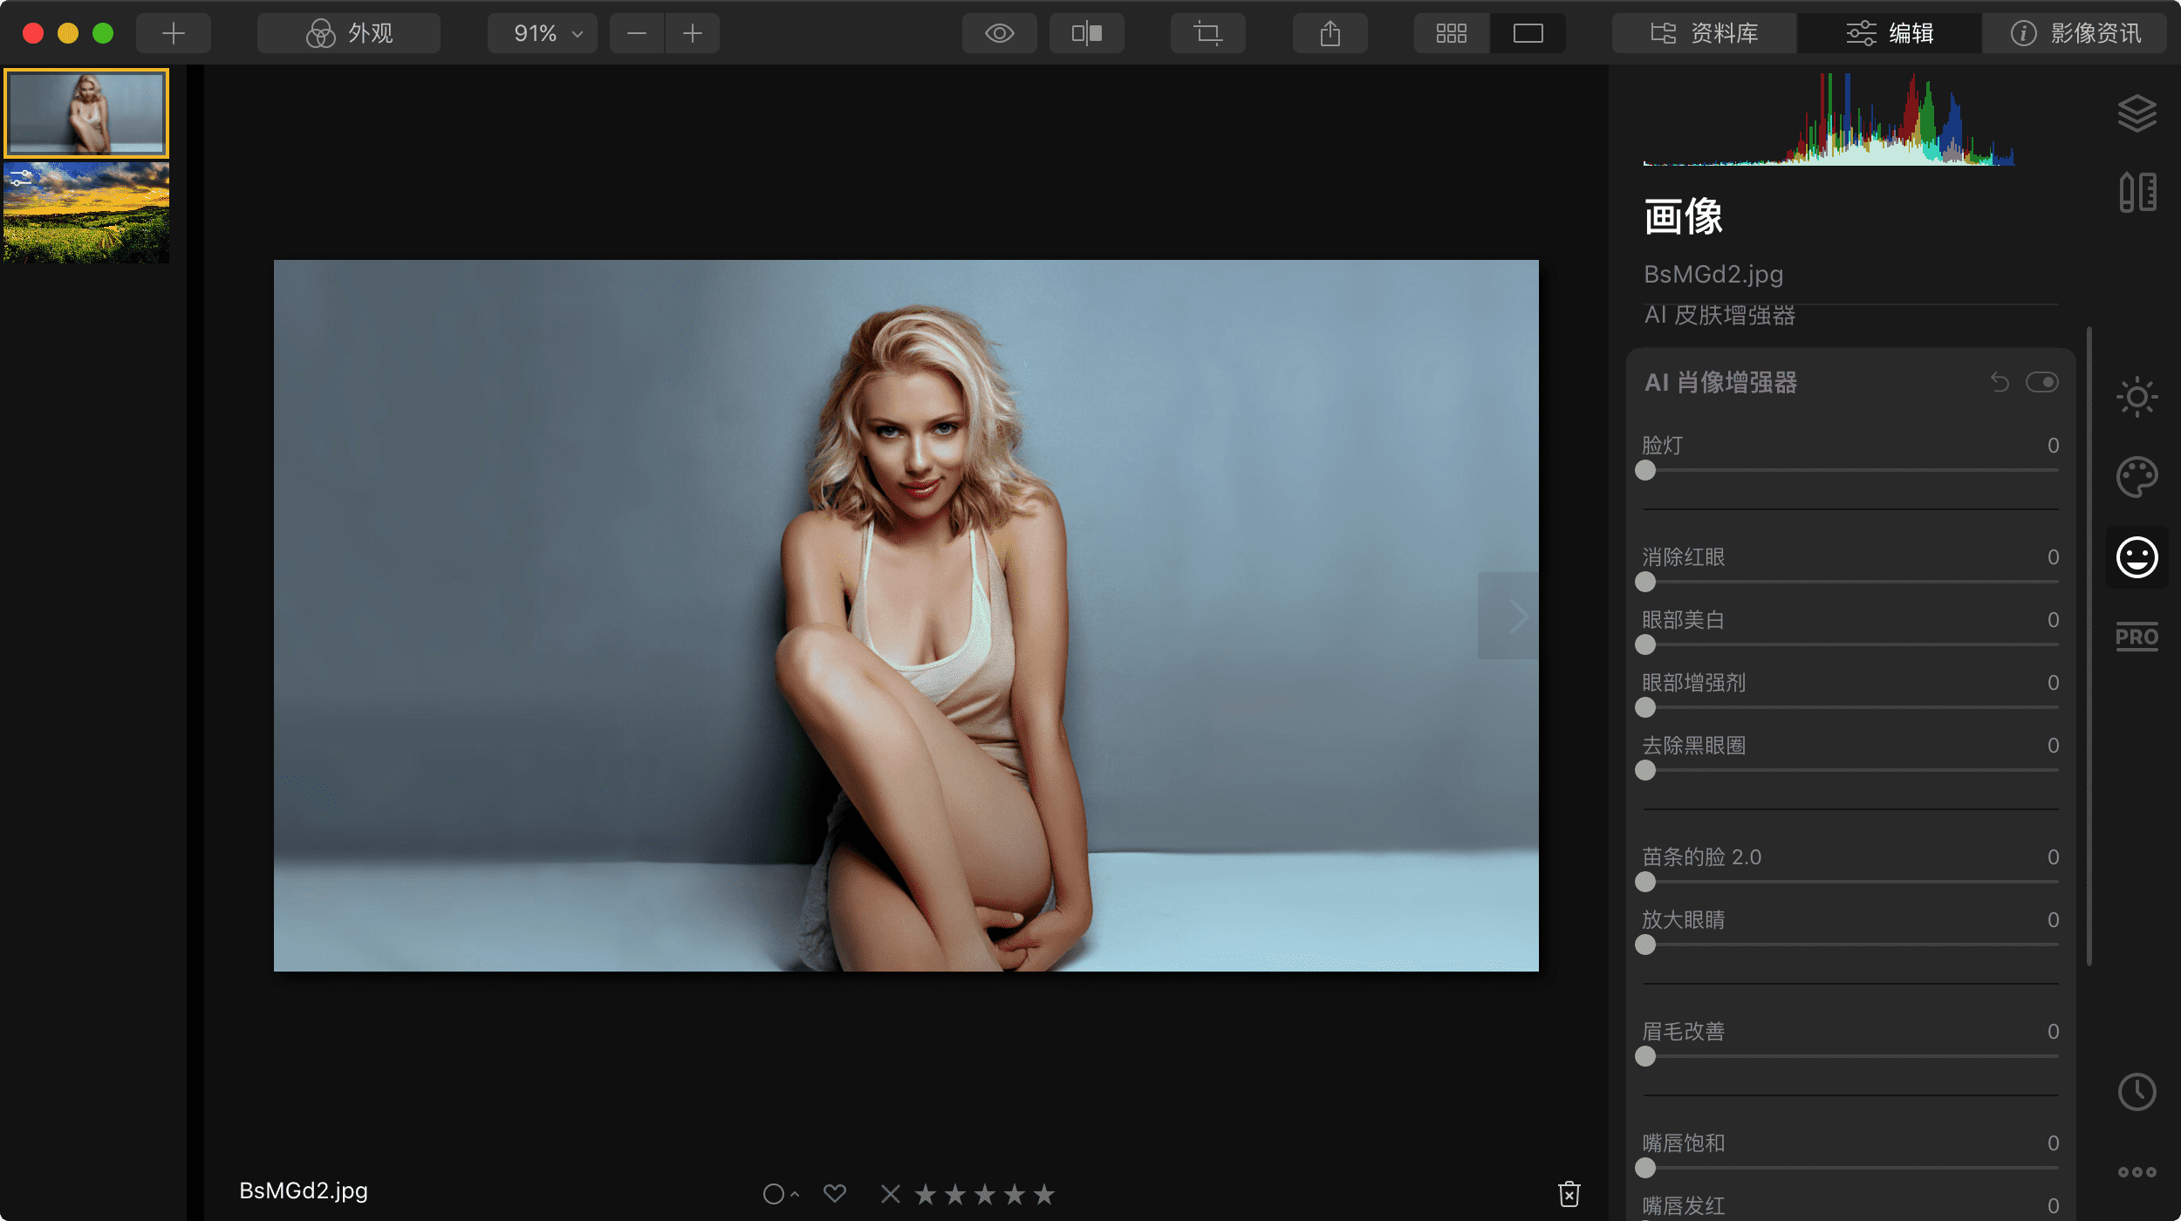Rate the image five stars

[x=1044, y=1194]
